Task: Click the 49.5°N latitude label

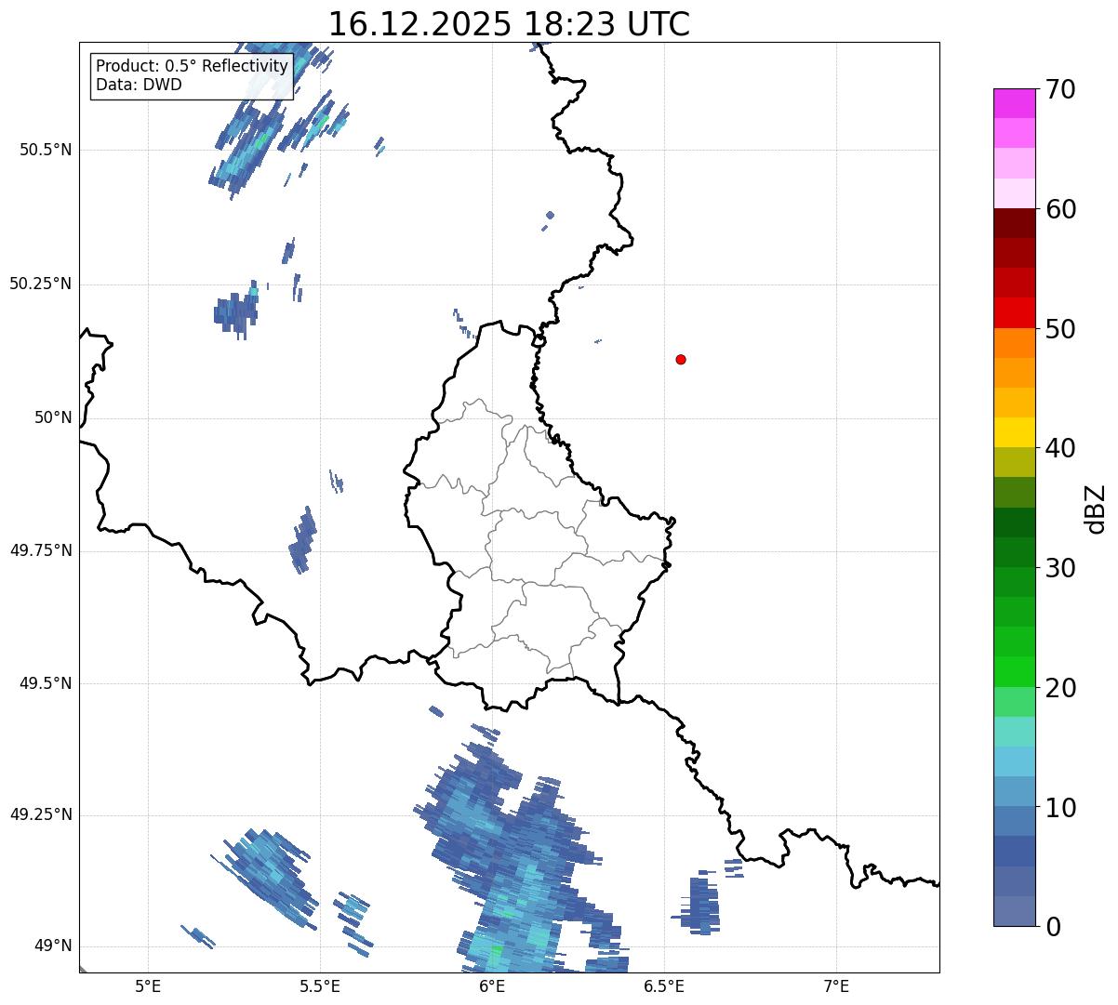Action: click(x=46, y=683)
